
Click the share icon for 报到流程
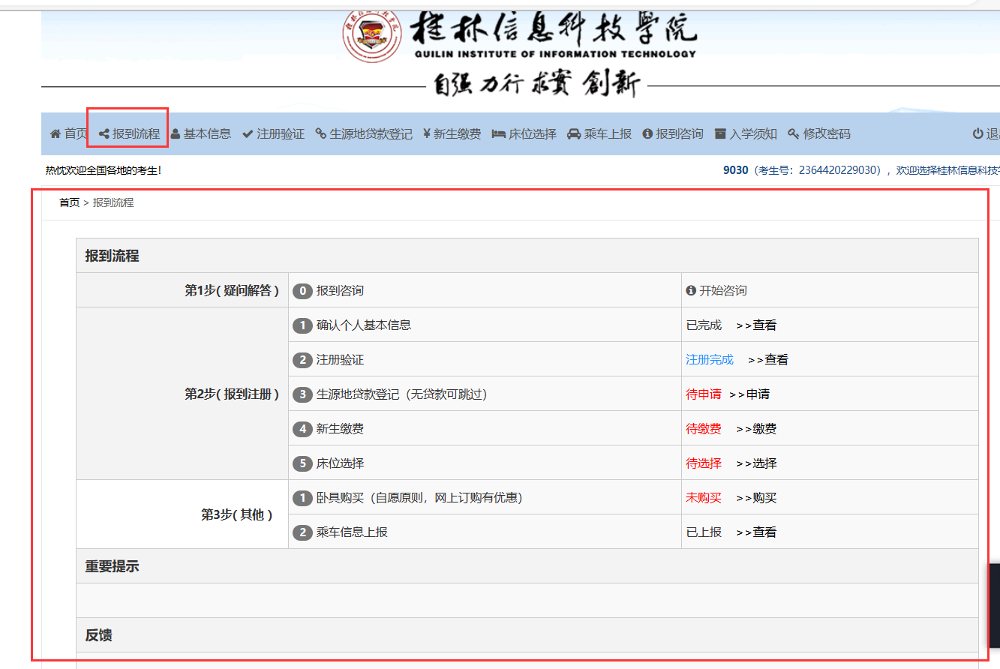pyautogui.click(x=104, y=134)
